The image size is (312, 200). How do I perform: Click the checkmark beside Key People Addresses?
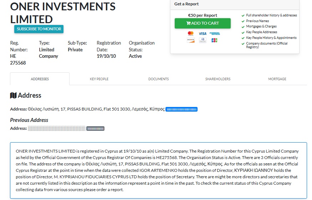(x=243, y=32)
